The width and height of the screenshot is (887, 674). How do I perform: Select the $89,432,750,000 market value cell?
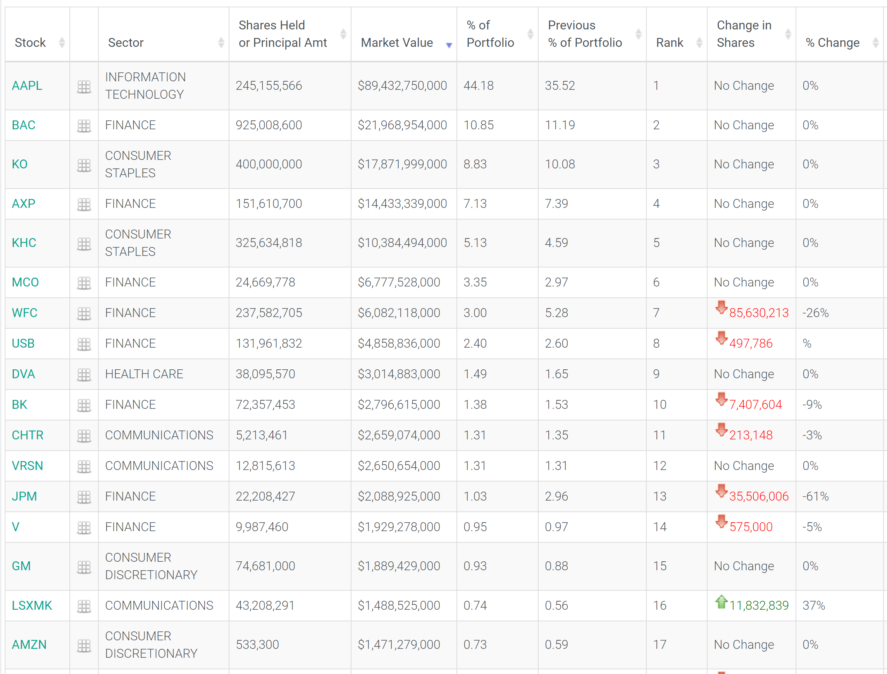click(x=404, y=86)
